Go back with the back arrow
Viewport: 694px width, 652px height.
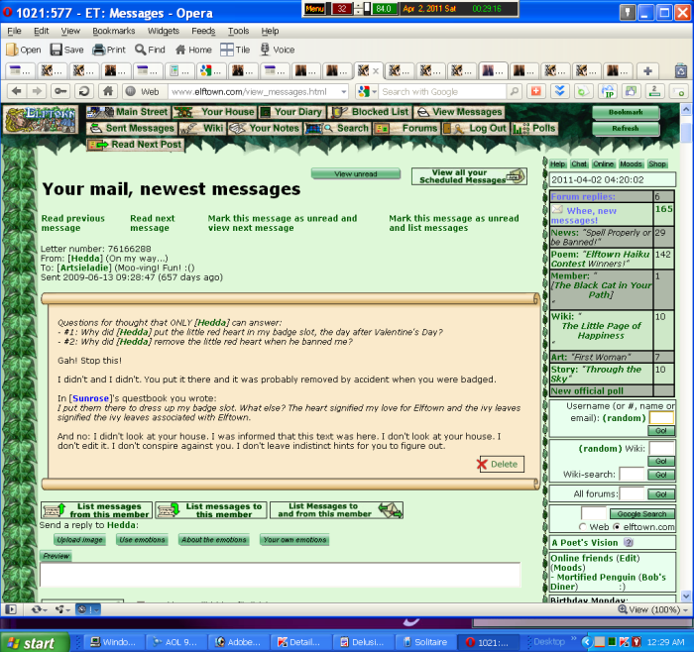tap(17, 91)
